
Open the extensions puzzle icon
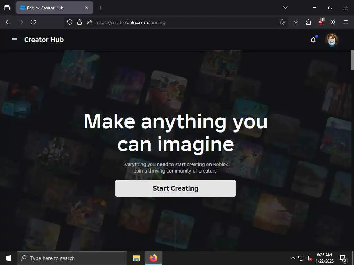pos(308,22)
